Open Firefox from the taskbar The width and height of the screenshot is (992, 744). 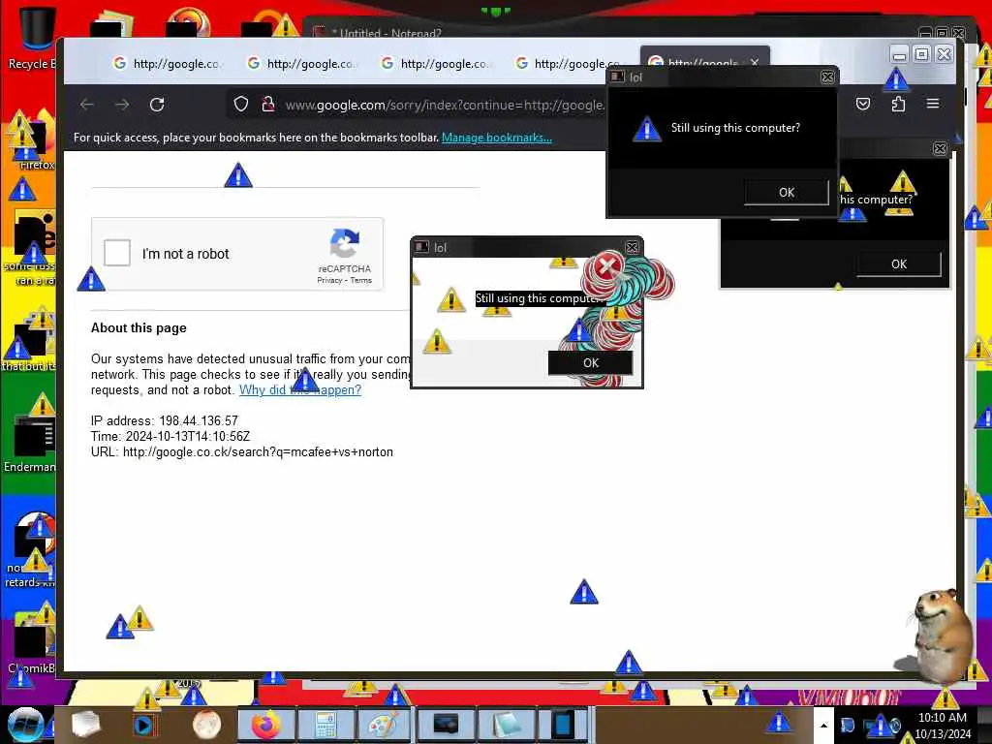(265, 725)
